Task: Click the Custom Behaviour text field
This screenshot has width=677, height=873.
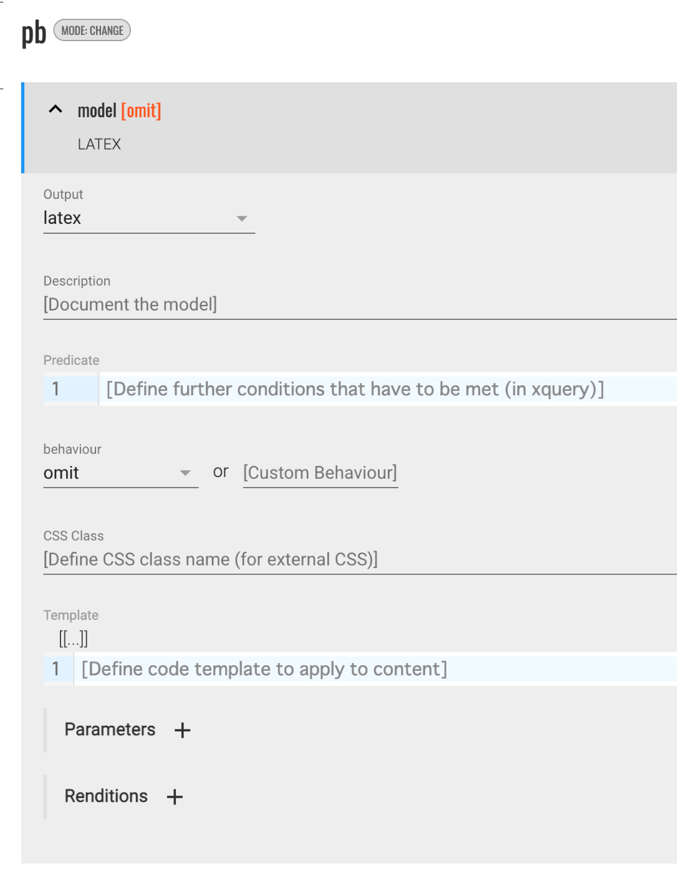Action: click(320, 473)
